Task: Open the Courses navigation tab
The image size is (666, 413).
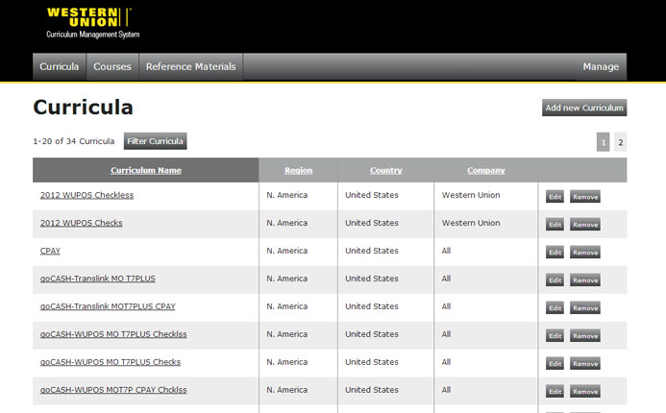Action: (x=112, y=66)
